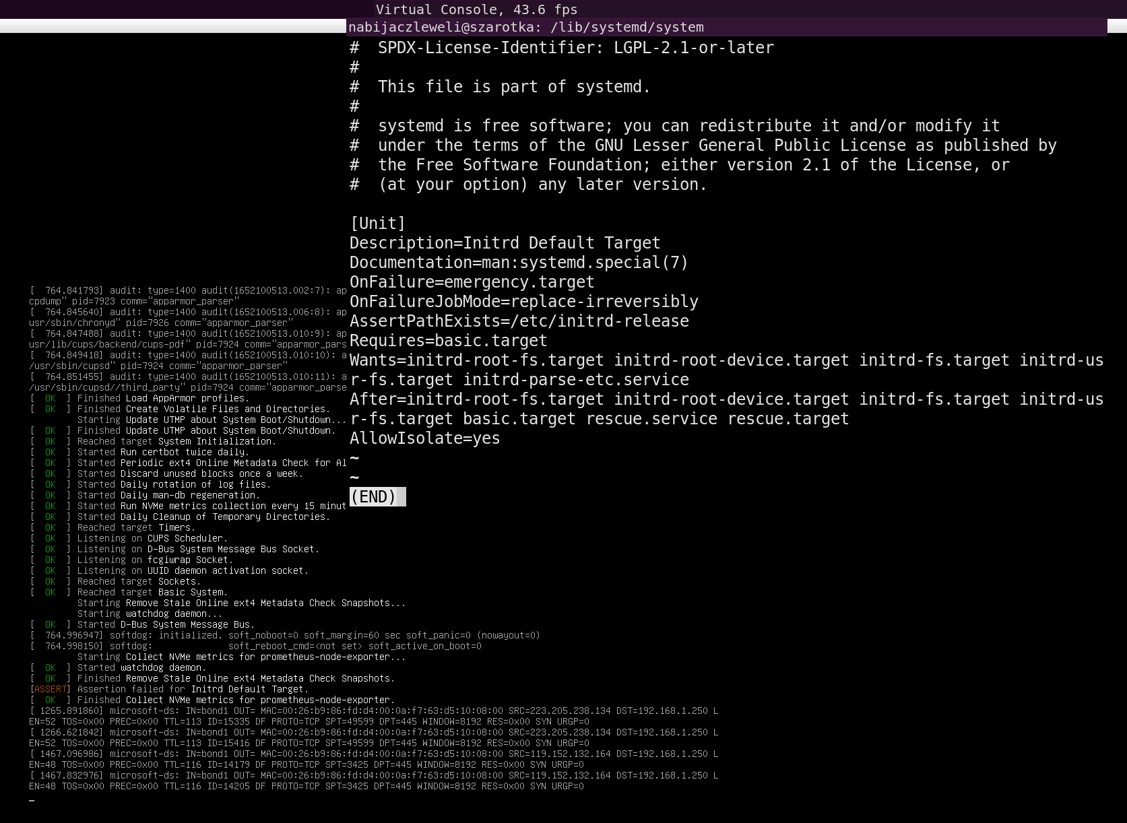Click the Virtual Console window title bar
Viewport: 1127px width, 823px height.
coord(476,9)
